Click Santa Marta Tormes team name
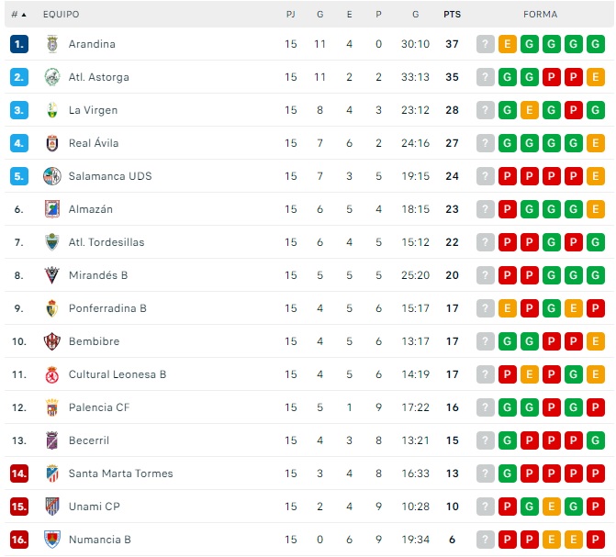The height and width of the screenshot is (557, 616). [120, 473]
